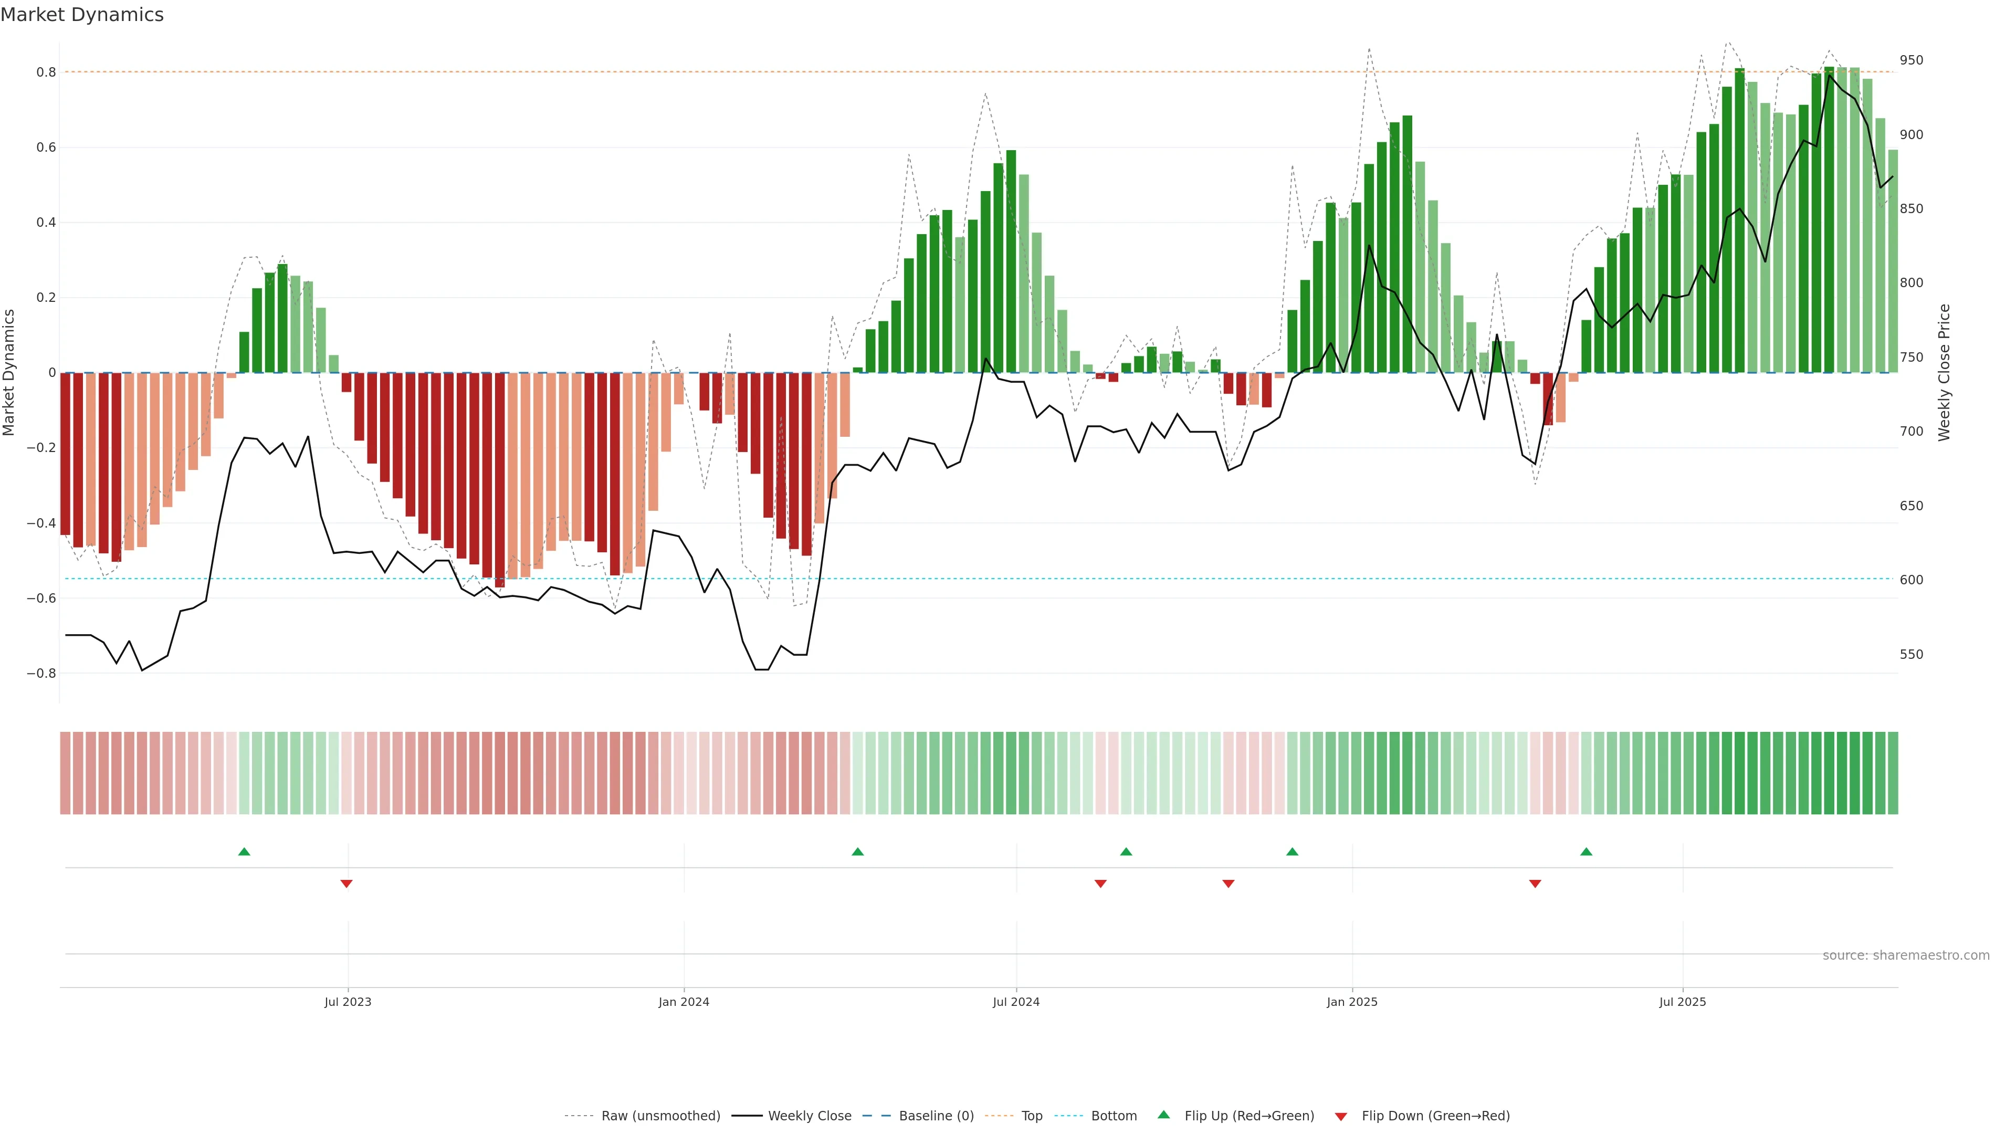Click the green flip-up marker before Jan 2025
The image size is (2016, 1134).
coord(1292,852)
